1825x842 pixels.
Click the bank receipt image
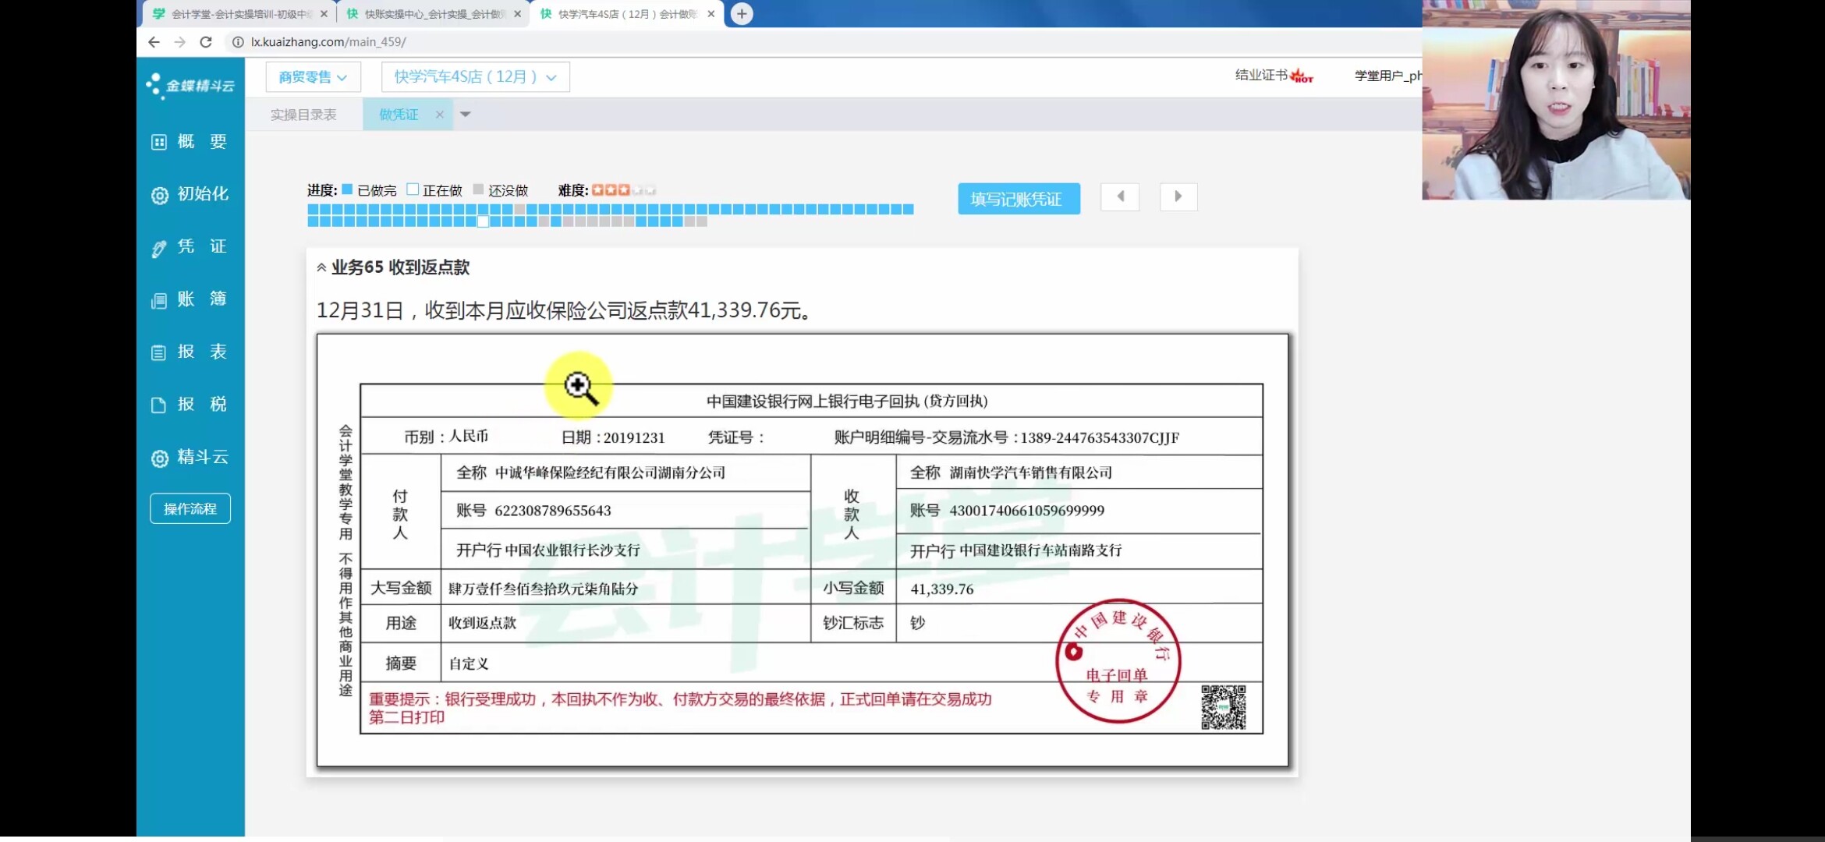coord(803,550)
